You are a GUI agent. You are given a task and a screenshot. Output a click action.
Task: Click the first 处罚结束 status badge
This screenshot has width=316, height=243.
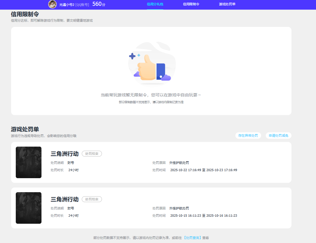click(92, 154)
